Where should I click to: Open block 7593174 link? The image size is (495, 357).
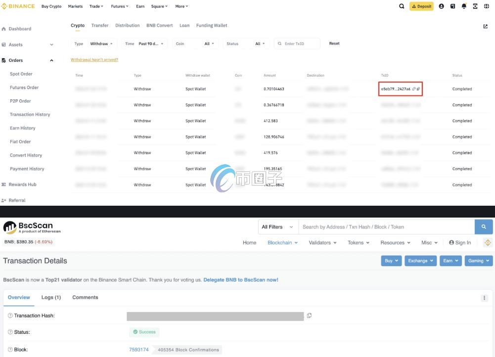pyautogui.click(x=139, y=350)
